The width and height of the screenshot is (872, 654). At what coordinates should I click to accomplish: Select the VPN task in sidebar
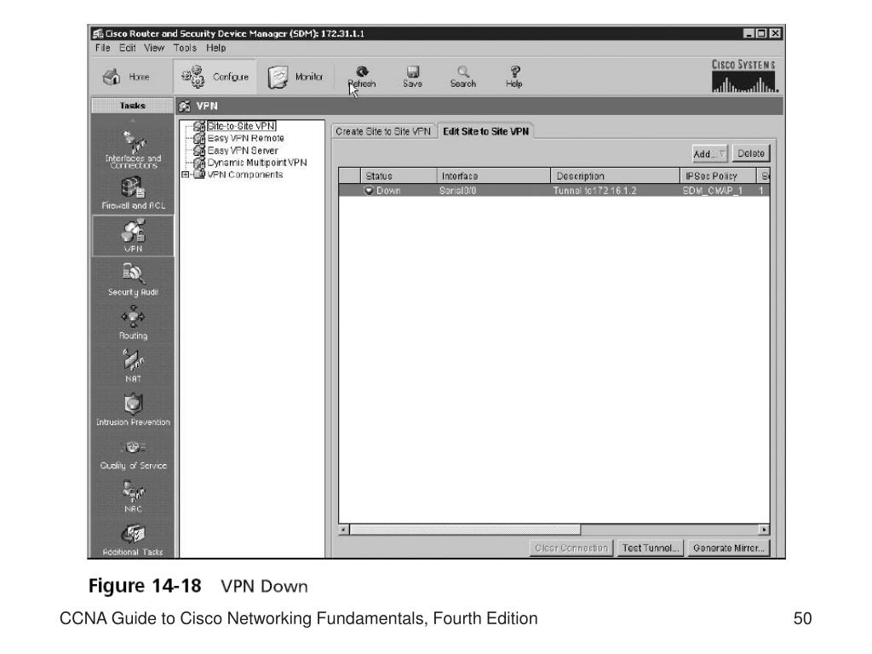(134, 236)
